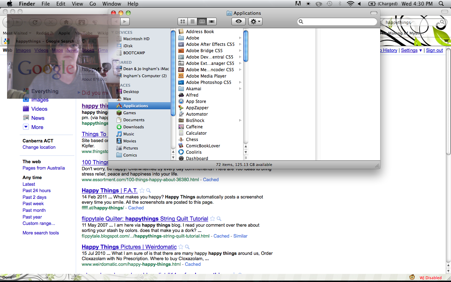451x282 pixels.
Task: Expand the Adobe Photoshop CS5 folder arrow
Action: (240, 82)
